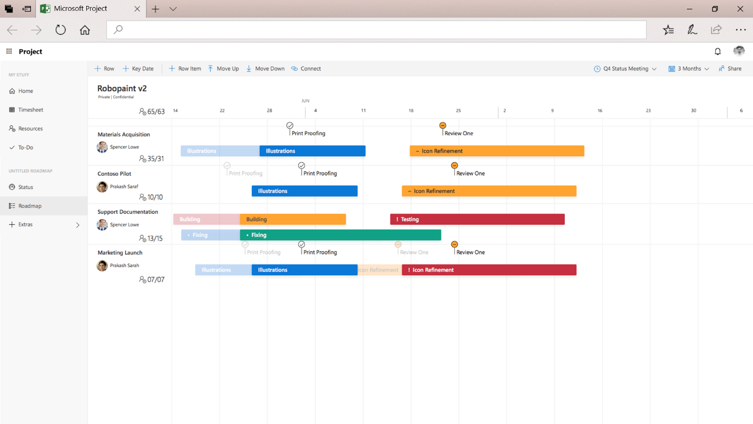The width and height of the screenshot is (753, 424).
Task: Open notifications bell icon
Action: pyautogui.click(x=718, y=52)
